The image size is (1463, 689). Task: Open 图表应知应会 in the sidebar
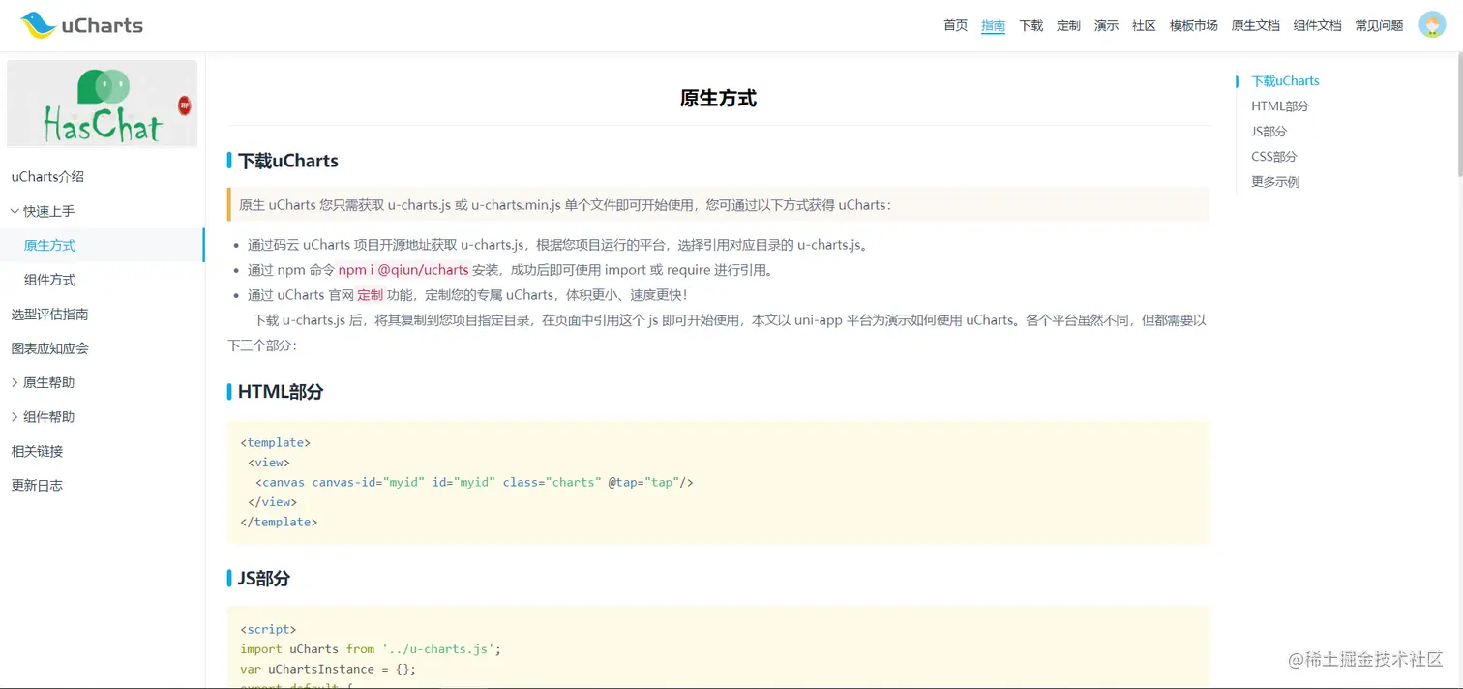click(49, 348)
